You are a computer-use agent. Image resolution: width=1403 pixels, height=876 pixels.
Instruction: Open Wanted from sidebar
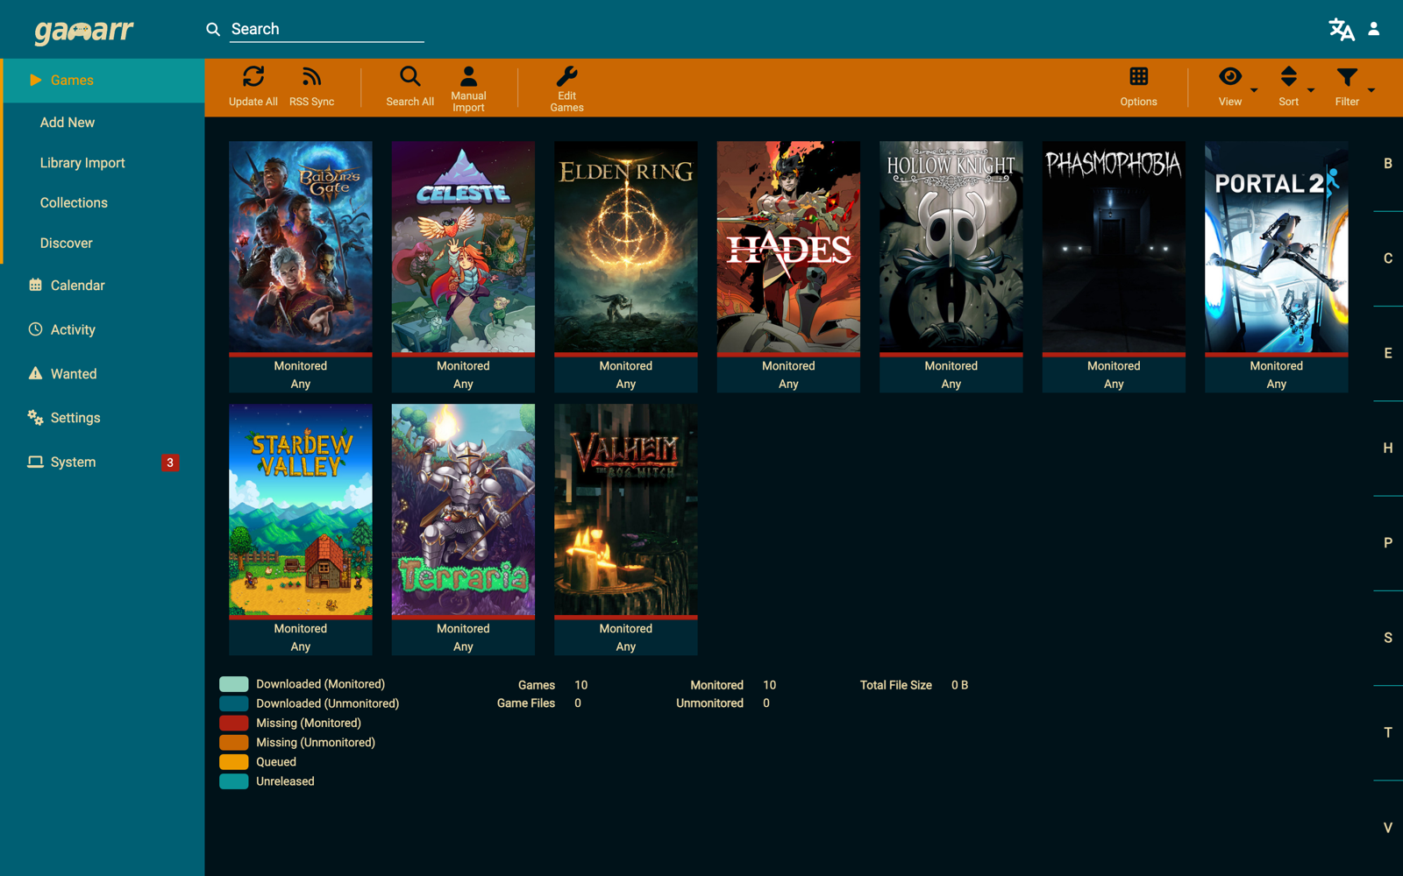pos(102,374)
